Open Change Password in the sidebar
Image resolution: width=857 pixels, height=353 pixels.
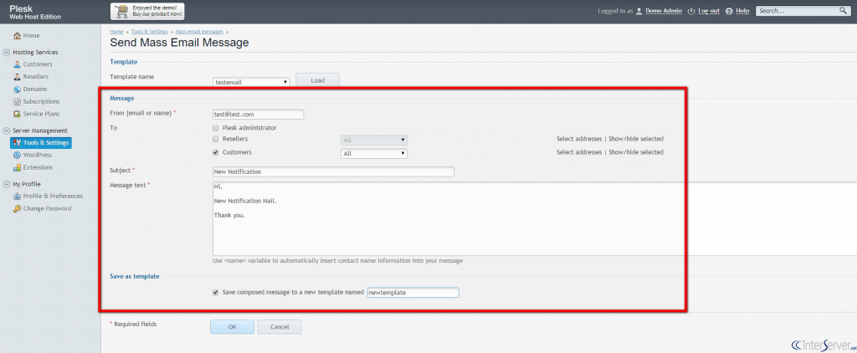47,209
